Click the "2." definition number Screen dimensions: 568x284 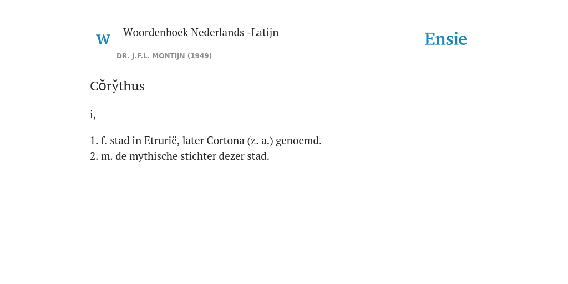(94, 156)
